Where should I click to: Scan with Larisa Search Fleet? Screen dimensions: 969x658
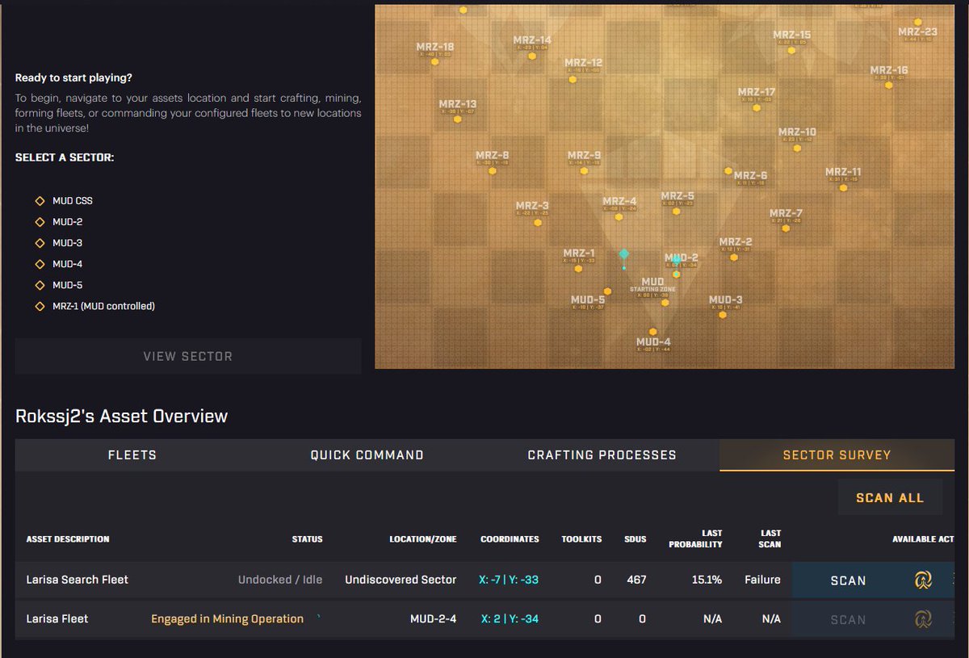click(848, 580)
